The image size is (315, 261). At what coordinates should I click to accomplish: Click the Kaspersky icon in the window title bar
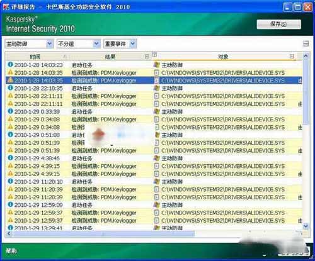[6, 7]
